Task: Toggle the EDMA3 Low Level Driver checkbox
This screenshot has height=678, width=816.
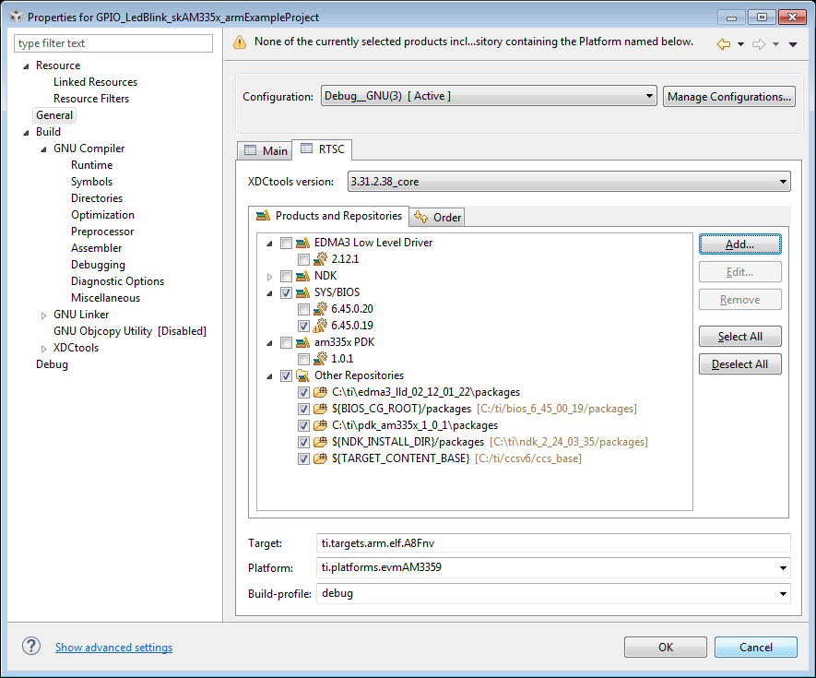Action: click(286, 243)
